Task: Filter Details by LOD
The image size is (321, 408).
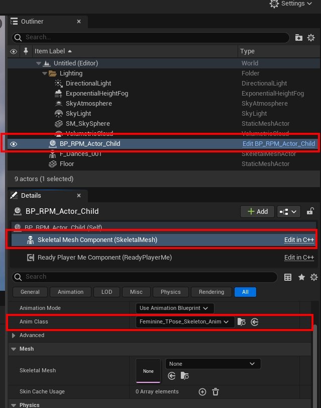Action: coord(106,292)
